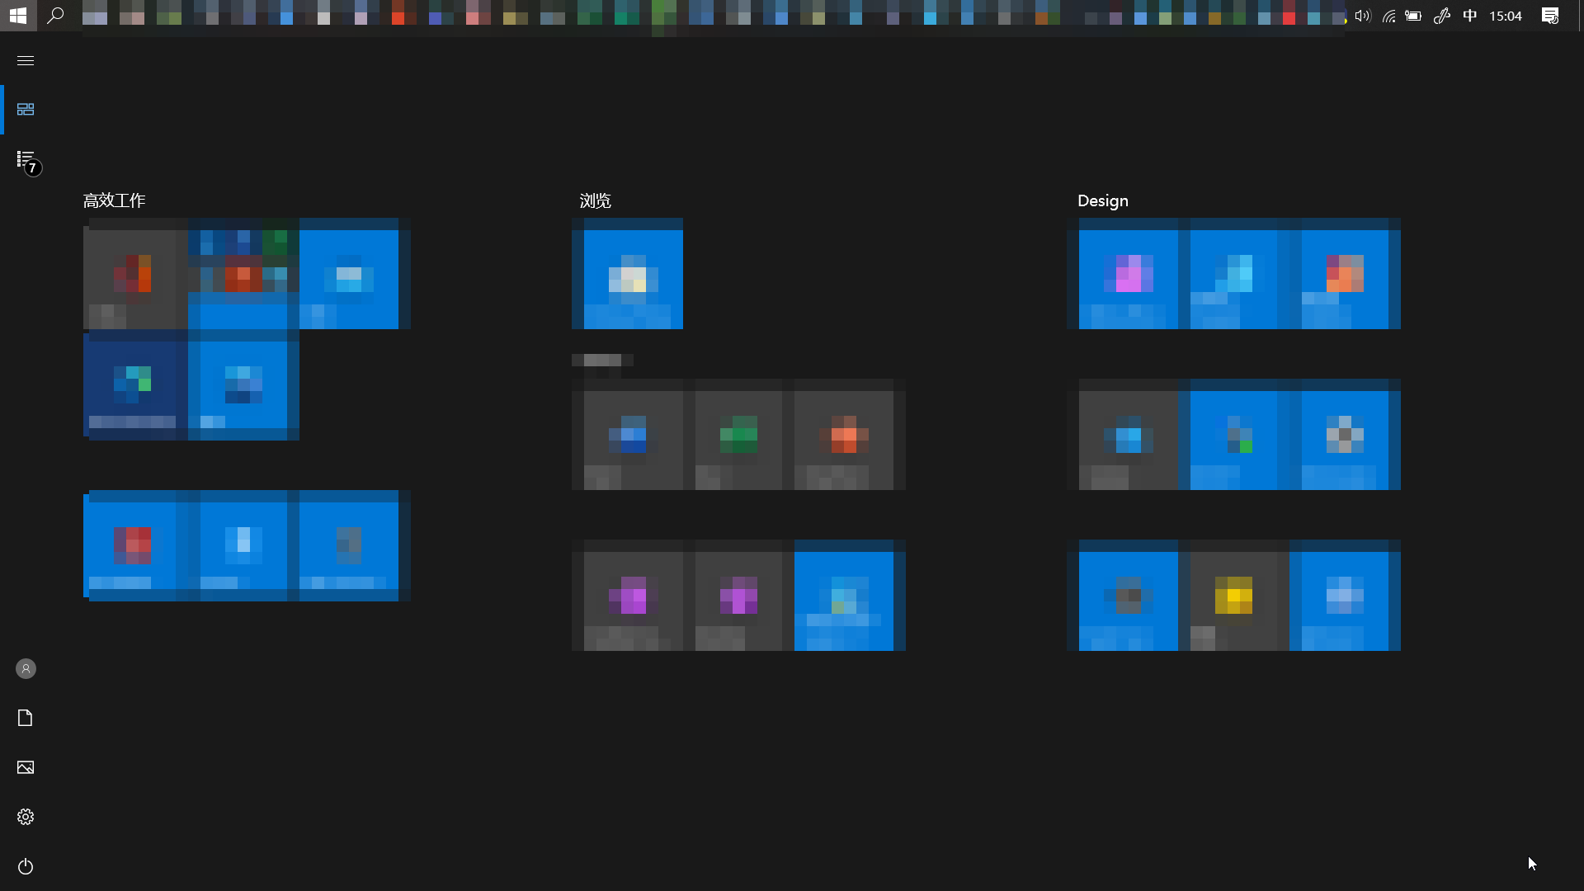Toggle the 中 input method indicator
The width and height of the screenshot is (1584, 891).
coord(1469,16)
